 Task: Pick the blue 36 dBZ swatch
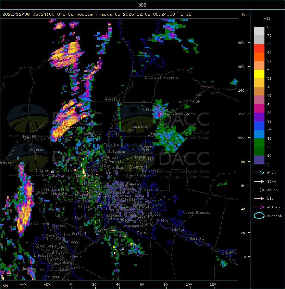(259, 126)
